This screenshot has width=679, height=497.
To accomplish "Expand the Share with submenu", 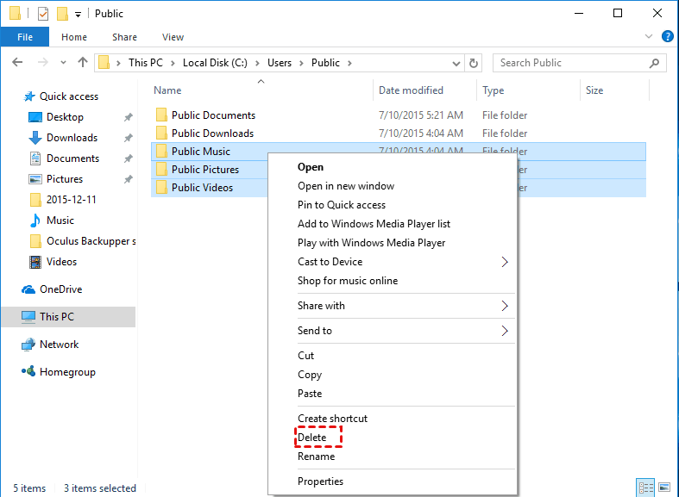I will (x=505, y=306).
